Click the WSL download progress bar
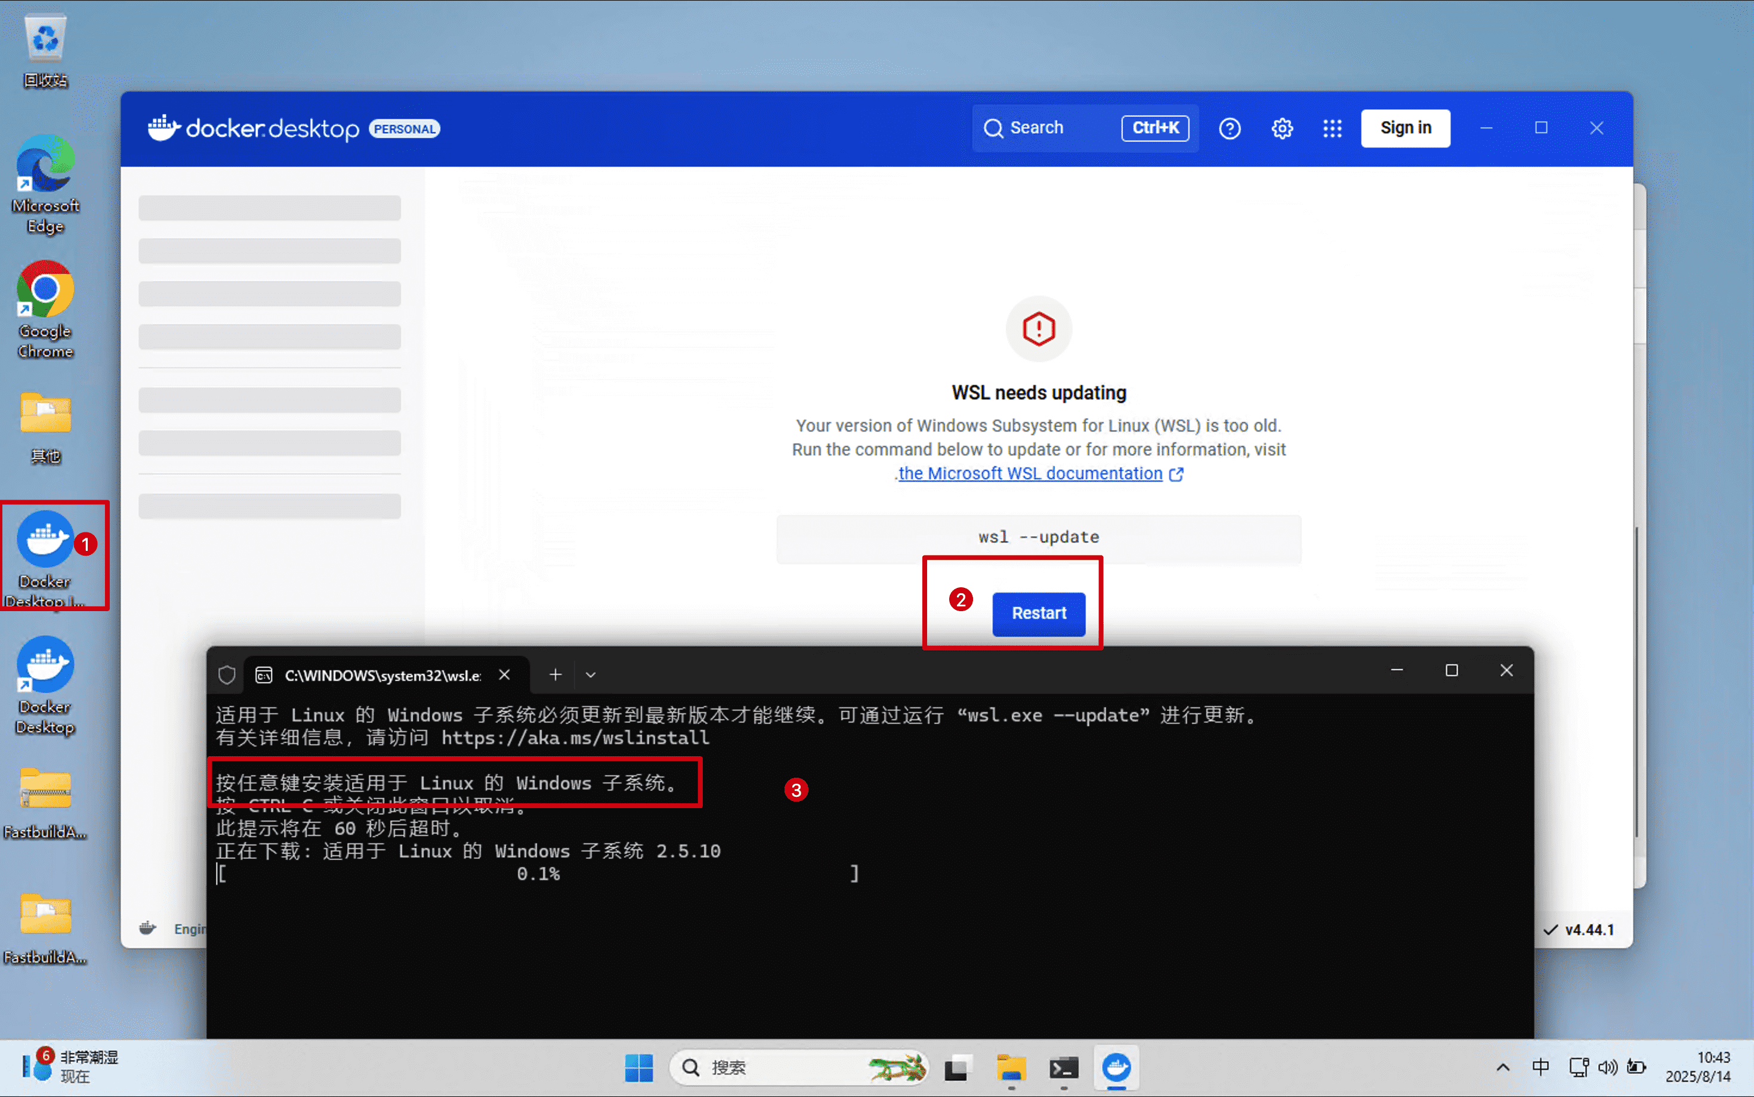1754x1097 pixels. [x=538, y=874]
